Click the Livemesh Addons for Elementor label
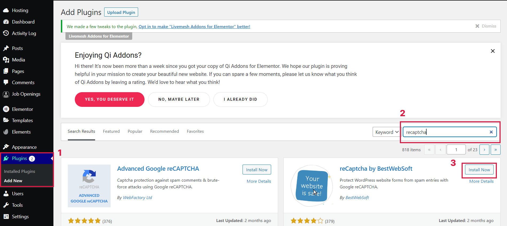The image size is (507, 226). [x=99, y=36]
